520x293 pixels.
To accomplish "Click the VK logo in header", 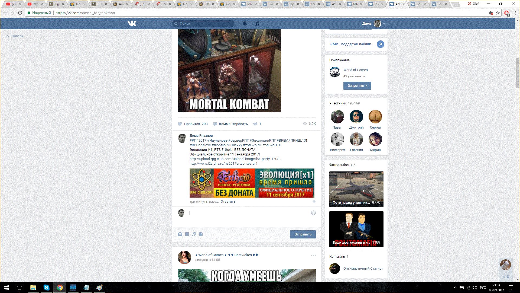I will (132, 24).
